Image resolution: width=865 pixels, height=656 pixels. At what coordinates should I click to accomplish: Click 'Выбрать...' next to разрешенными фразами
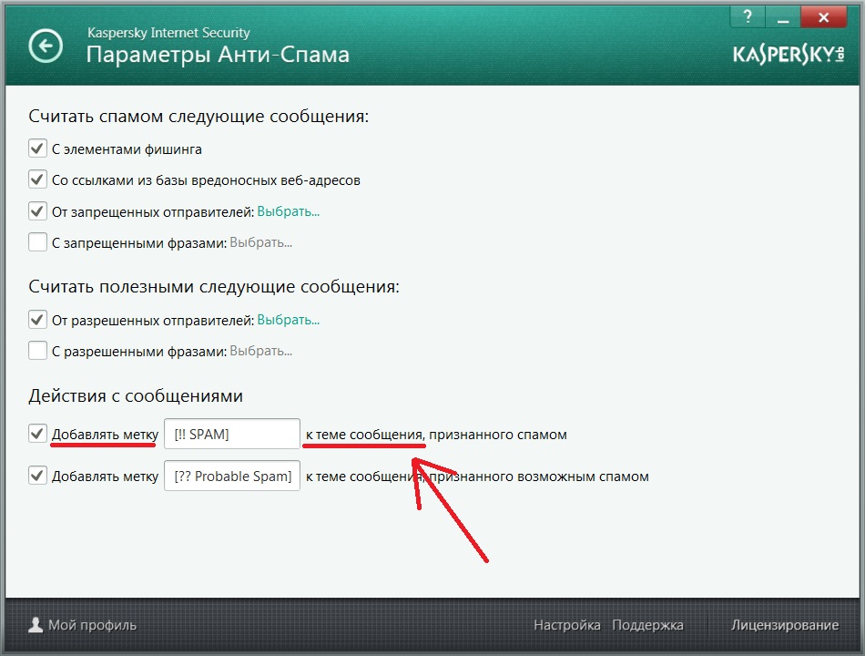coord(261,351)
